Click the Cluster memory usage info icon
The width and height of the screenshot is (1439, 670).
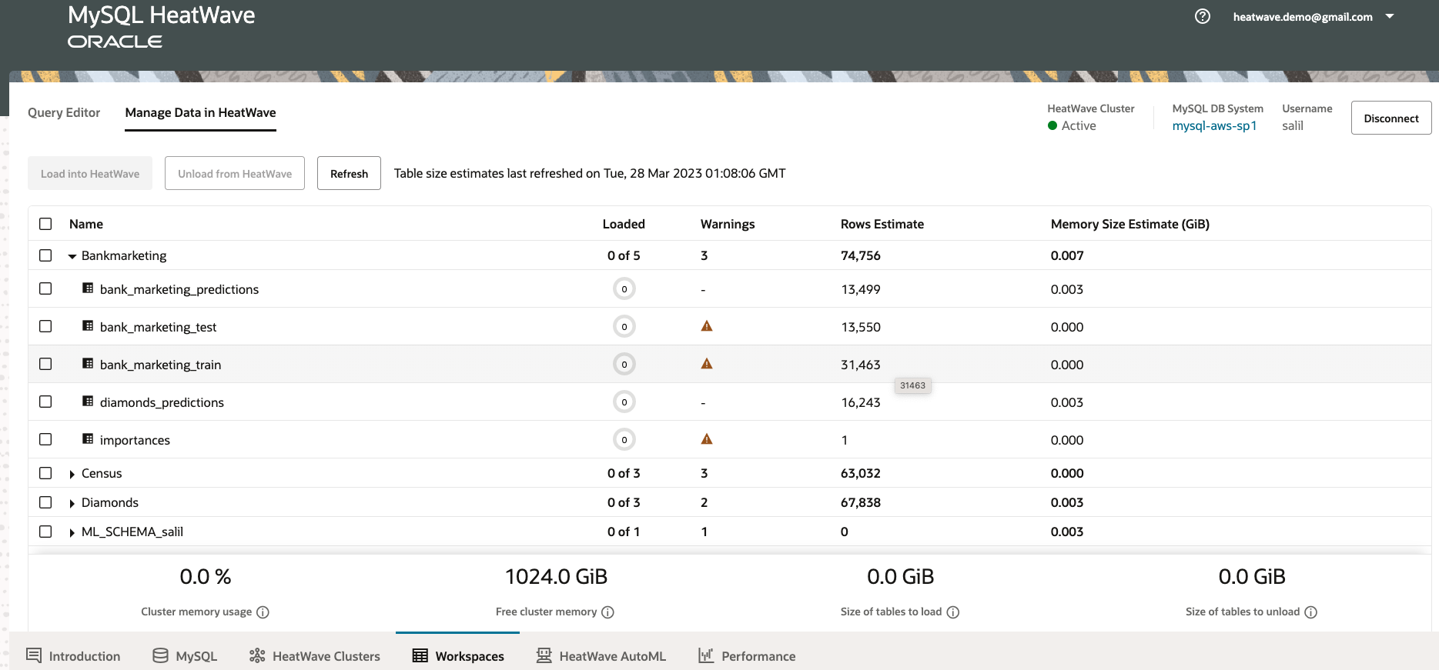(x=263, y=612)
